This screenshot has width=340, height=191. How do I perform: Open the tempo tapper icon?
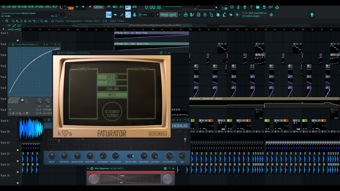(224, 15)
